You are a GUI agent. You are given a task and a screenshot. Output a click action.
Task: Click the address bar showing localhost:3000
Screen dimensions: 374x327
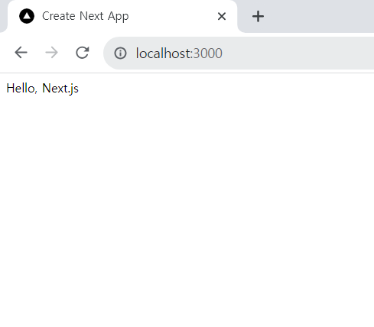tap(239, 53)
